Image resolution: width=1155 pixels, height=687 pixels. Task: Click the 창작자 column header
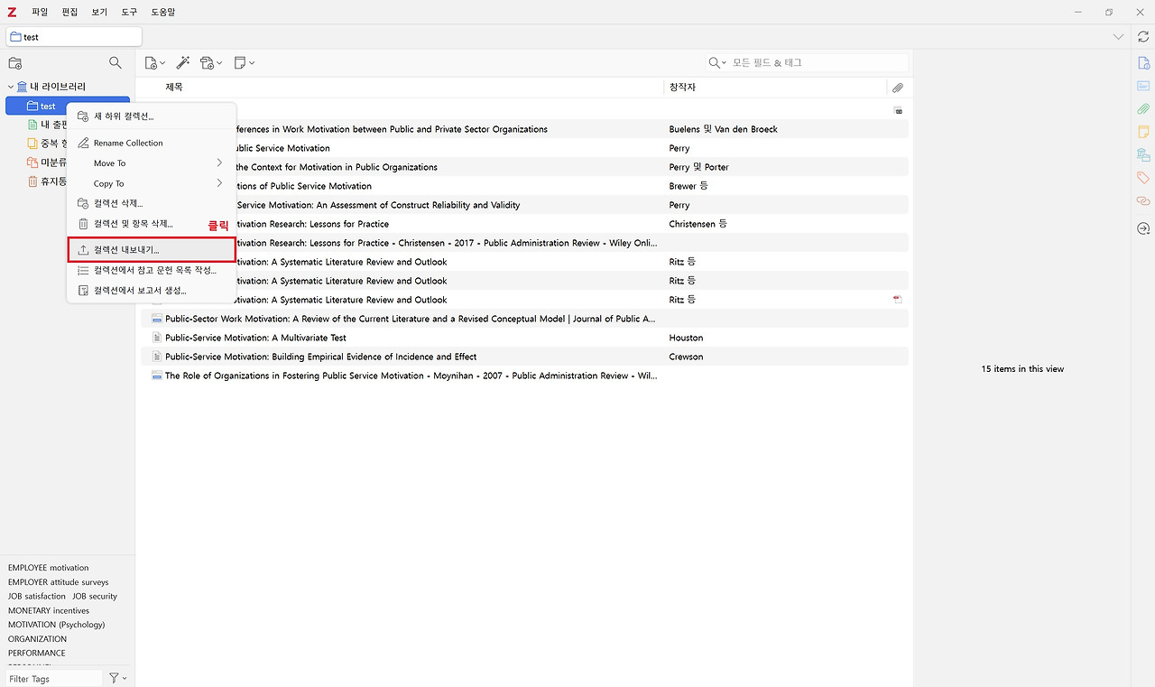775,88
